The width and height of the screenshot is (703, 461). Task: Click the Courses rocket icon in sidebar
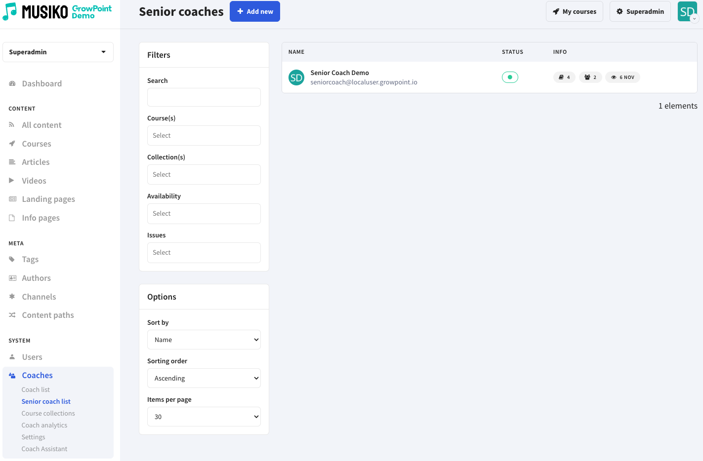pos(12,144)
